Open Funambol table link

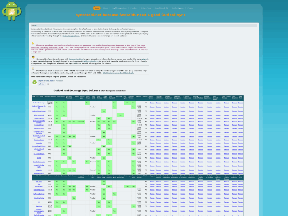click(39, 143)
